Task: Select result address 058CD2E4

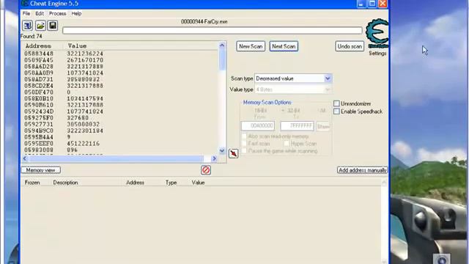Action: pos(39,86)
